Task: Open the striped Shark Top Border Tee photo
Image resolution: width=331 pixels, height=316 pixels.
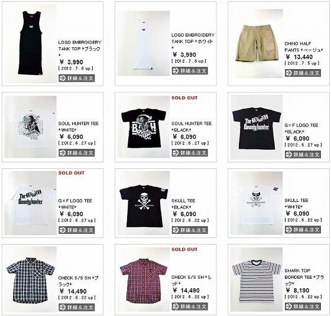Action: pyautogui.click(x=257, y=279)
